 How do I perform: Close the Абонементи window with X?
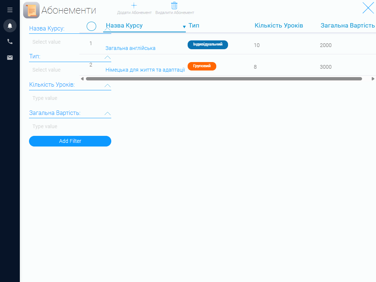point(368,8)
